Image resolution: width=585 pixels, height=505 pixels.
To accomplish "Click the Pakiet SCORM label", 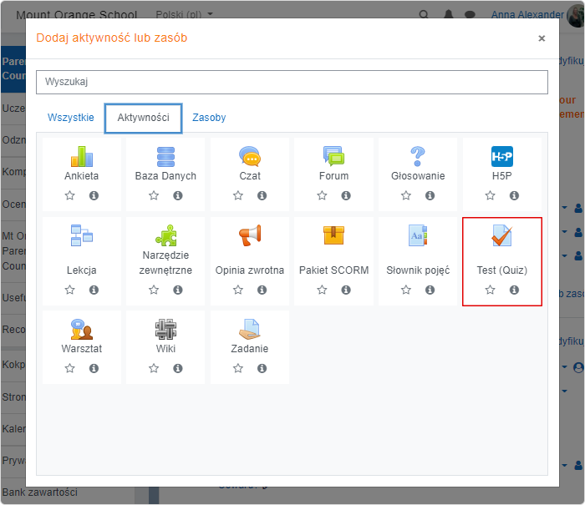I will pos(333,270).
